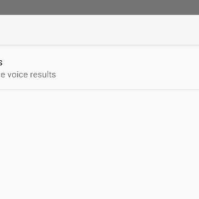Select the voice results preference row
The image size is (199, 199).
point(99,67)
